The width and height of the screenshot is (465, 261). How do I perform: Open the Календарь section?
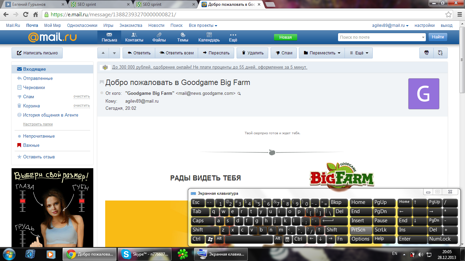point(209,37)
